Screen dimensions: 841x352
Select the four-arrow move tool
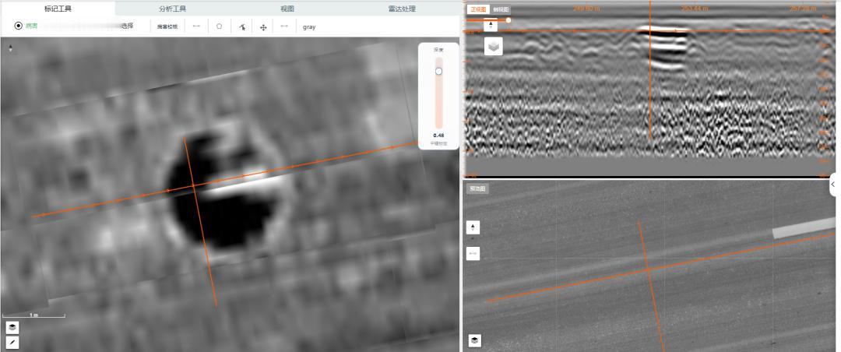tap(263, 26)
